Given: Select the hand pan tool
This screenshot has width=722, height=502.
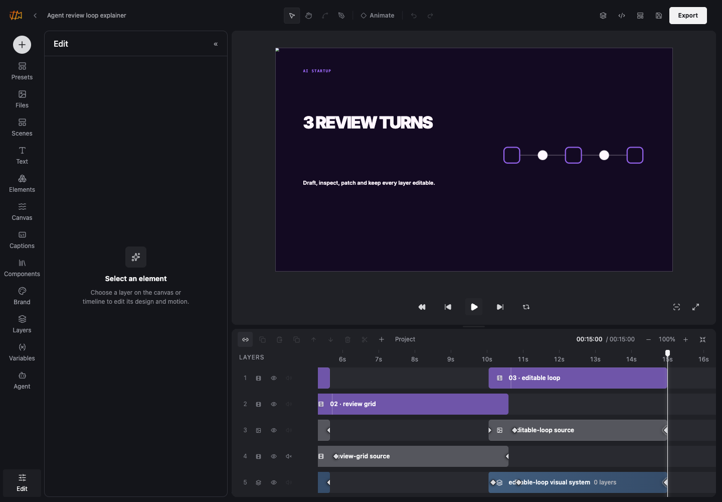Looking at the screenshot, I should (309, 16).
